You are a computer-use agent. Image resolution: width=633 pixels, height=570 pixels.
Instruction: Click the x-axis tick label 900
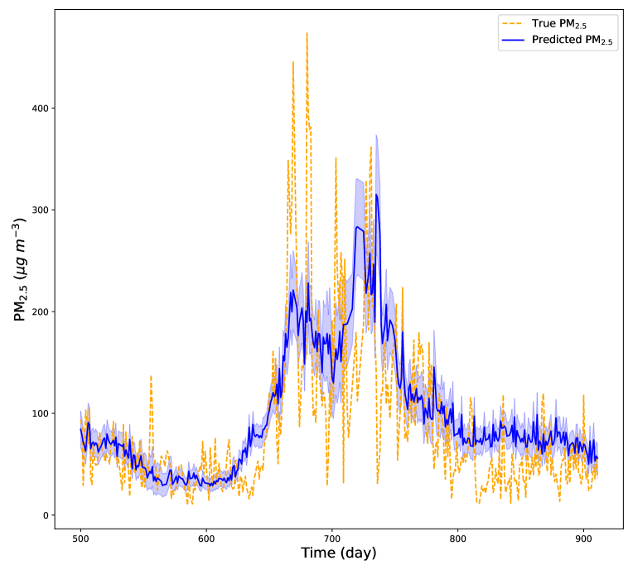click(x=584, y=539)
